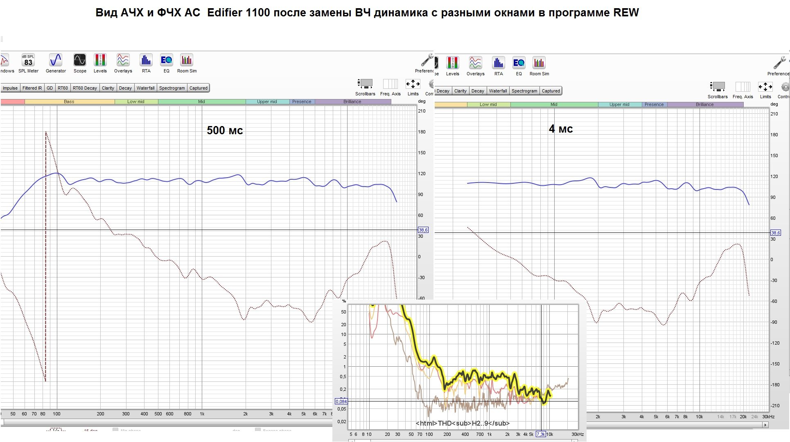Click the left graph's horizontal scrollbar
Screen dimensions: 790x442
click(x=168, y=423)
